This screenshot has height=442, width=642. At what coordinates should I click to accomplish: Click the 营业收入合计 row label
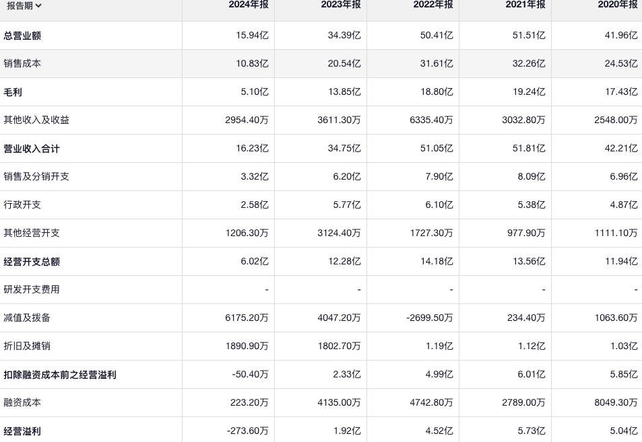click(x=32, y=148)
